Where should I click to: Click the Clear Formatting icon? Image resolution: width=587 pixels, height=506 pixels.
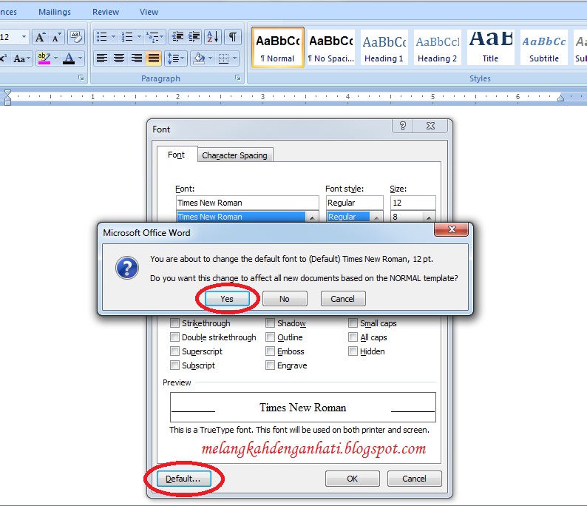pyautogui.click(x=75, y=37)
